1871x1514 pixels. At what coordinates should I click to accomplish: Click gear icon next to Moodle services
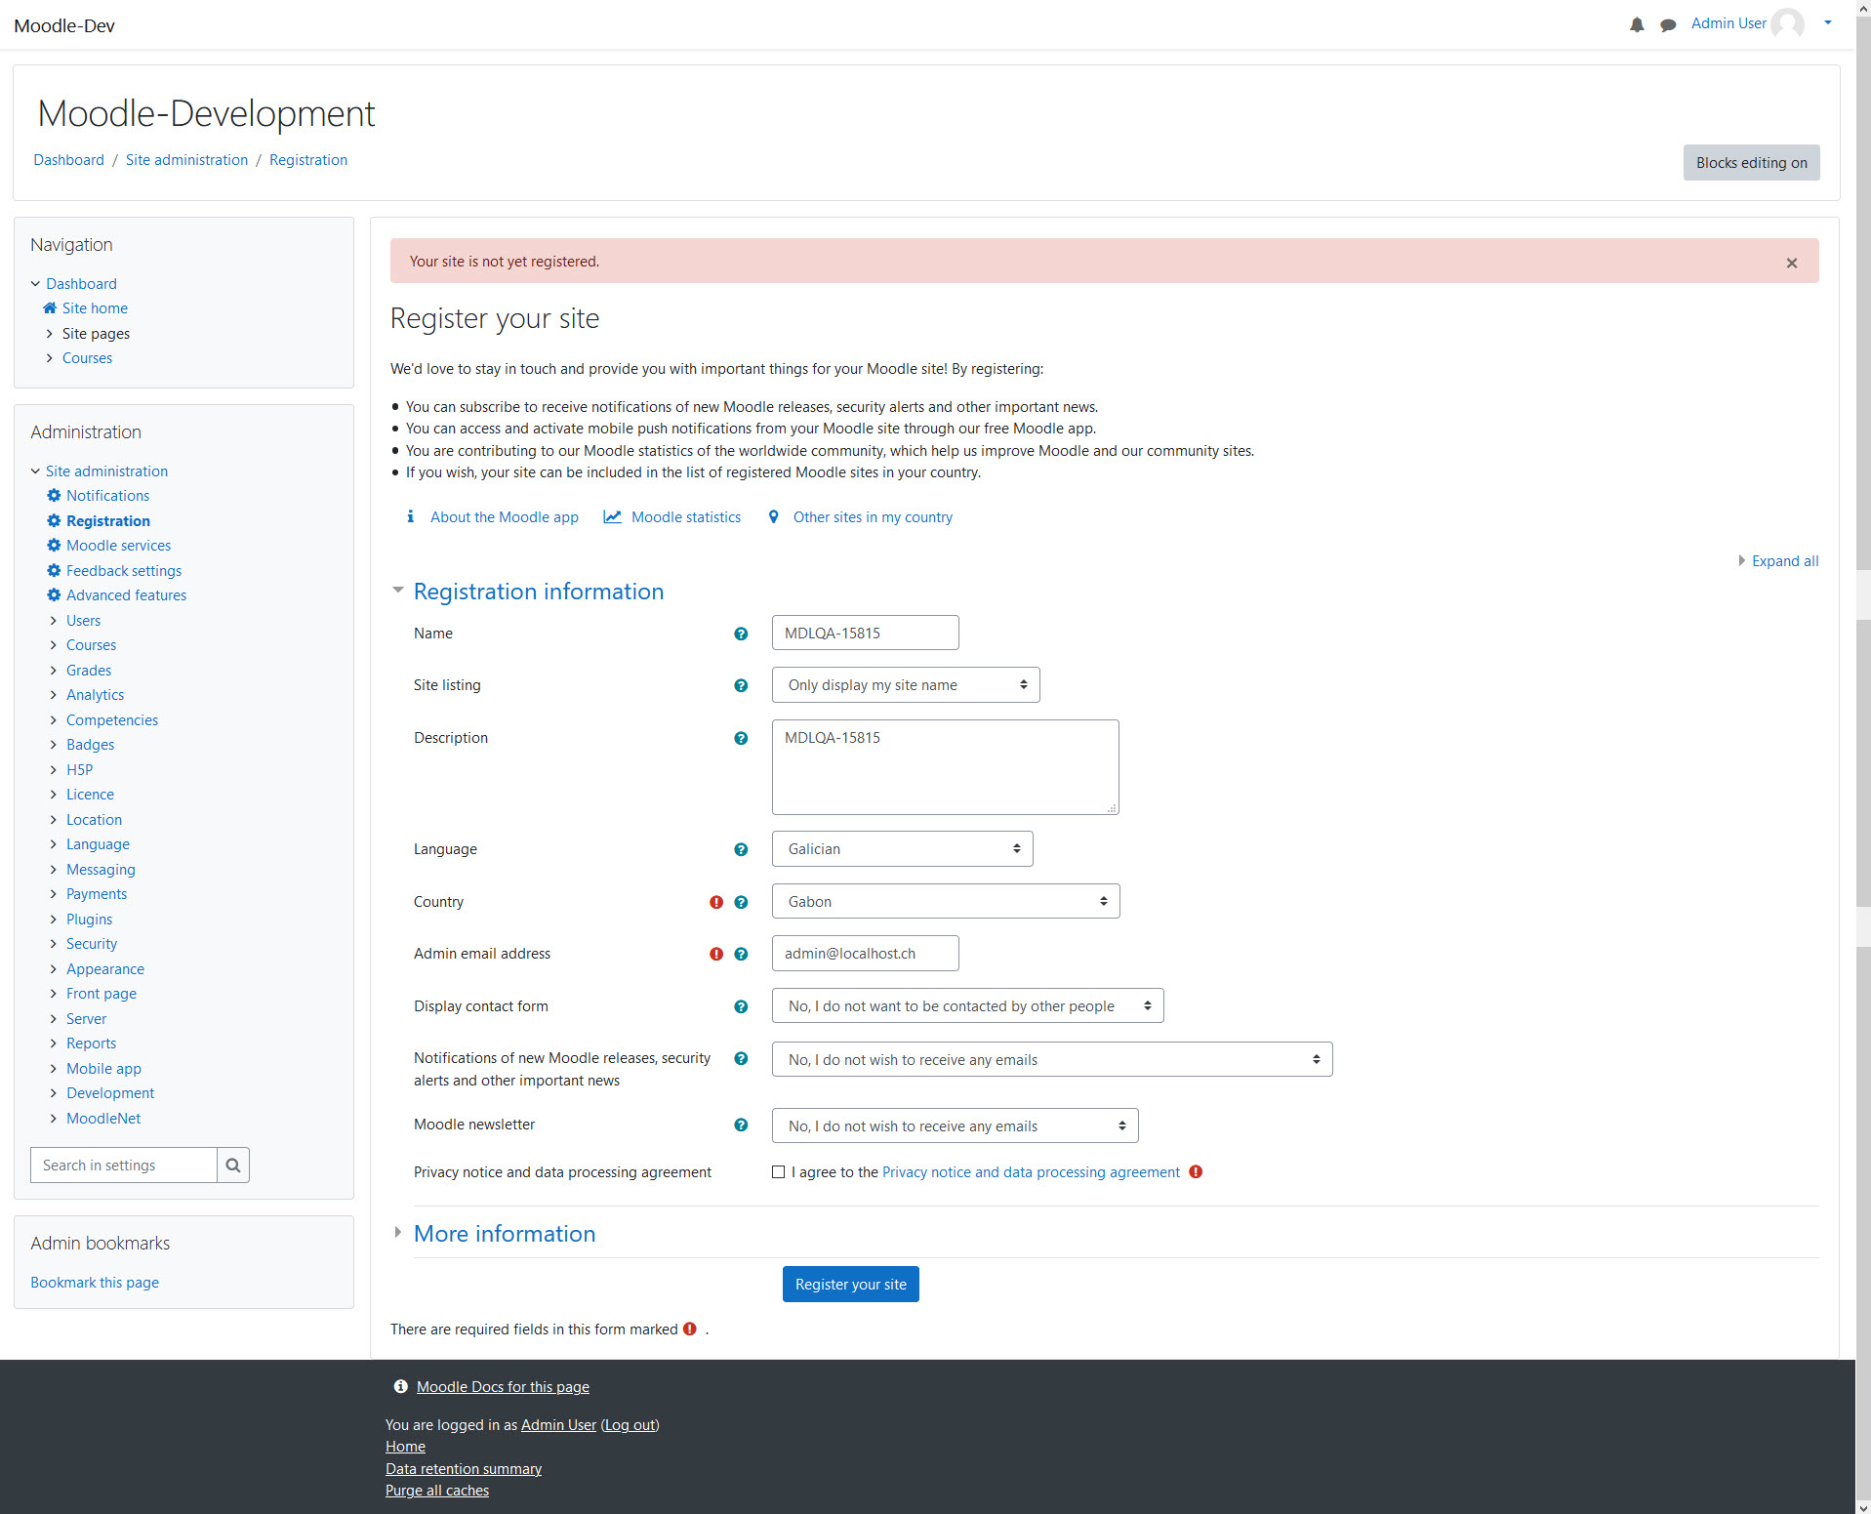pos(54,545)
